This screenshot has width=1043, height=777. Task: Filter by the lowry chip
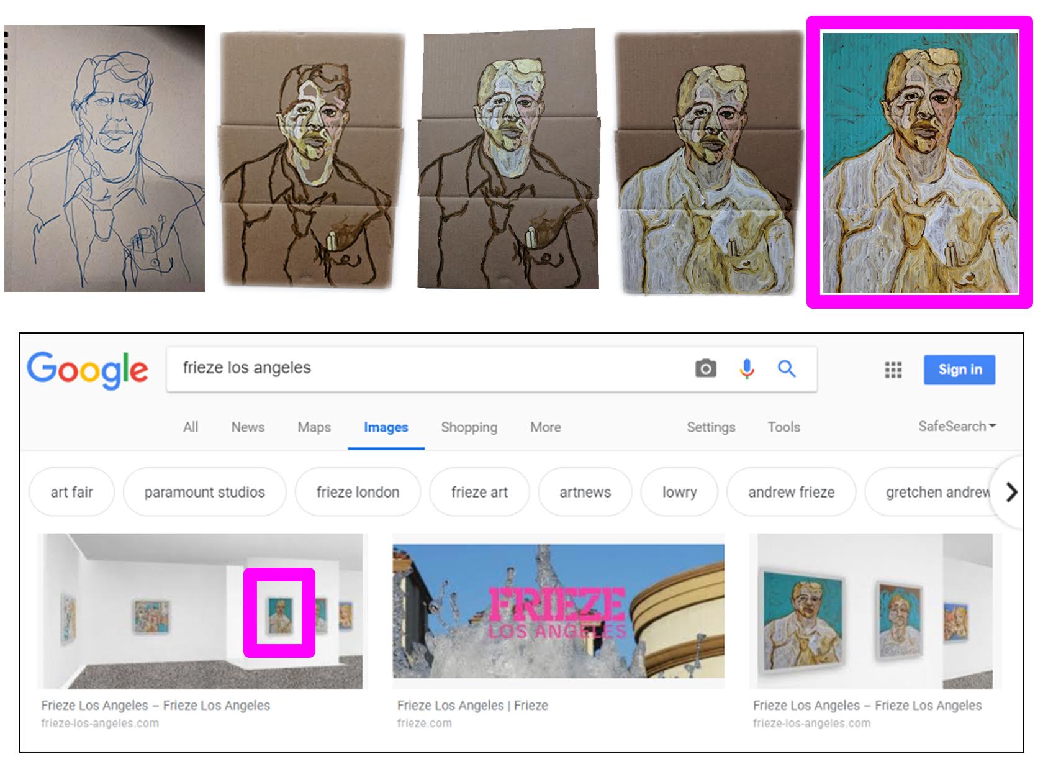pos(679,492)
